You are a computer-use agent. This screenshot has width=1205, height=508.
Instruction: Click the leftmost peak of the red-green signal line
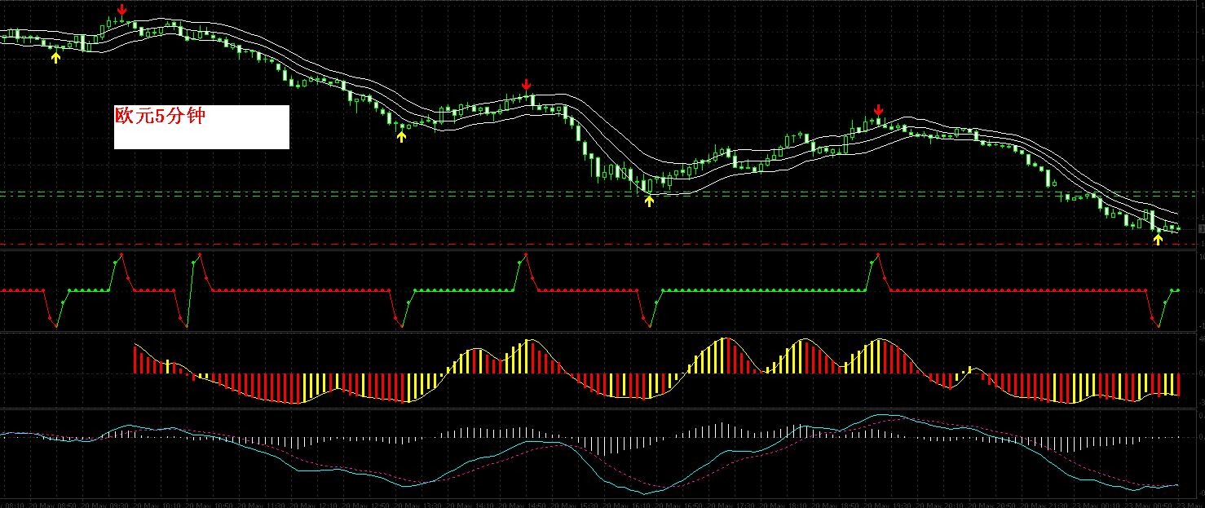pos(121,255)
